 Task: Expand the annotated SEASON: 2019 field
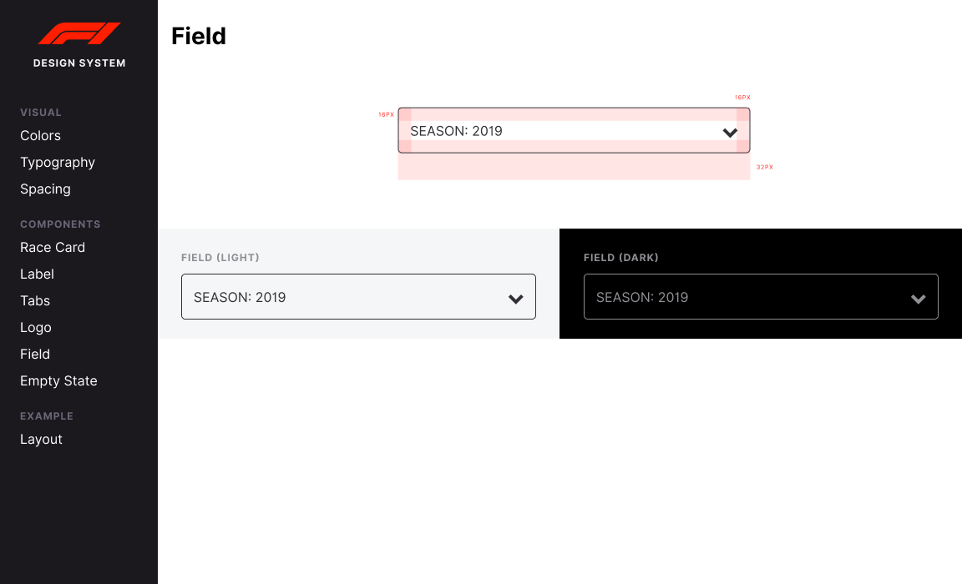[x=574, y=130]
